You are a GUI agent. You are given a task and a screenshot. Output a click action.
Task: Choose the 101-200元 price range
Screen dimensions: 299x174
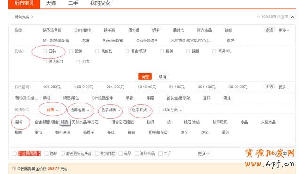click(52, 87)
